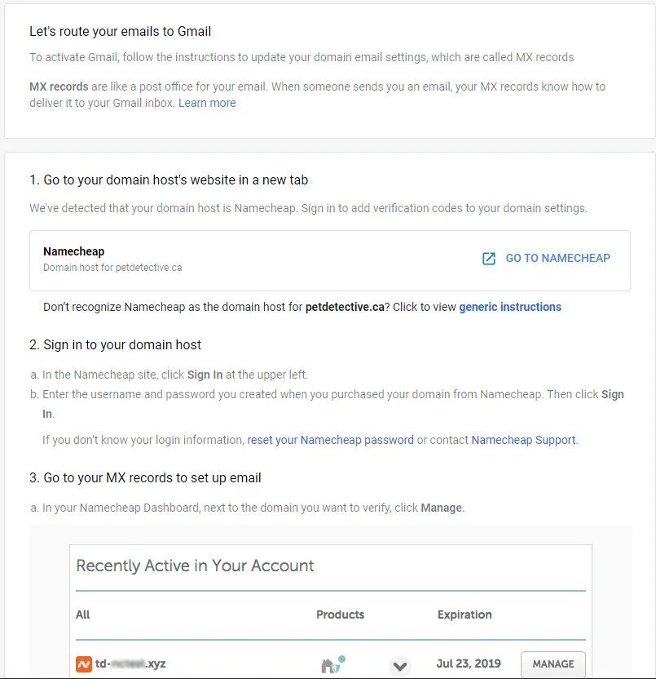Click the Jul 23, 2019 expiration date
Image resolution: width=656 pixels, height=679 pixels.
tap(469, 664)
